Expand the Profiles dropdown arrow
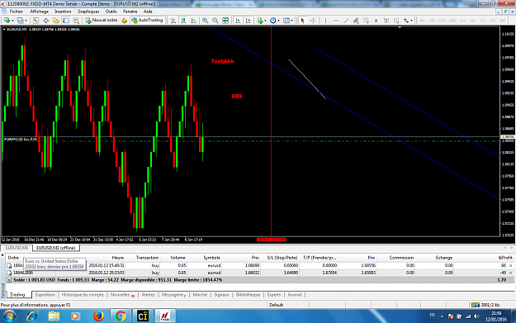This screenshot has width=516, height=323. [x=26, y=21]
